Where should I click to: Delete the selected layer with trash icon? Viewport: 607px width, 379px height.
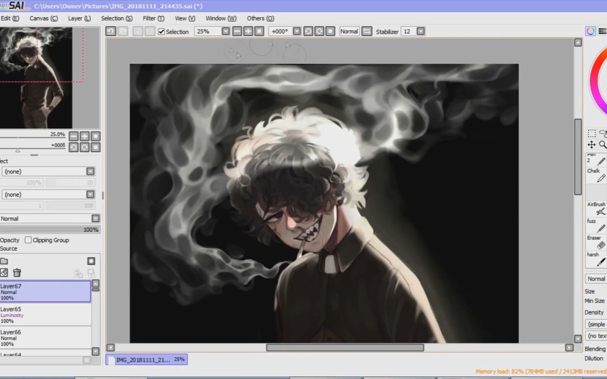tap(17, 273)
